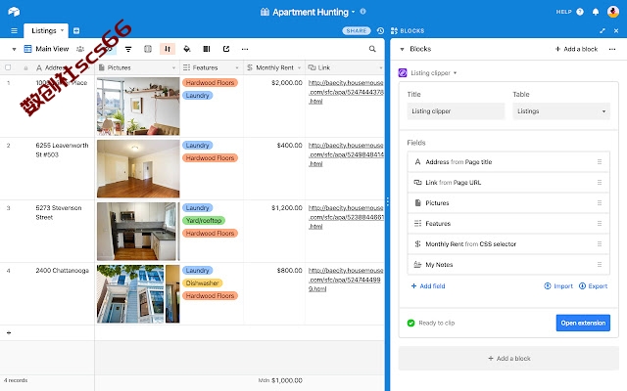The width and height of the screenshot is (627, 391).
Task: Collapse the Blocks dashboard arrow
Action: (402, 49)
